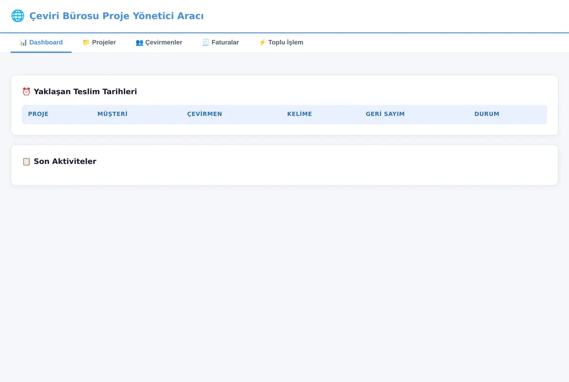Click the alarm clock icon beside Yaklaşan Teslim Tarihleri
Screen dimensions: 569x382
27,91
